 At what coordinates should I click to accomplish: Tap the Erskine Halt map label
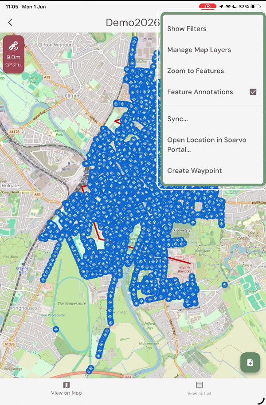coord(22,270)
